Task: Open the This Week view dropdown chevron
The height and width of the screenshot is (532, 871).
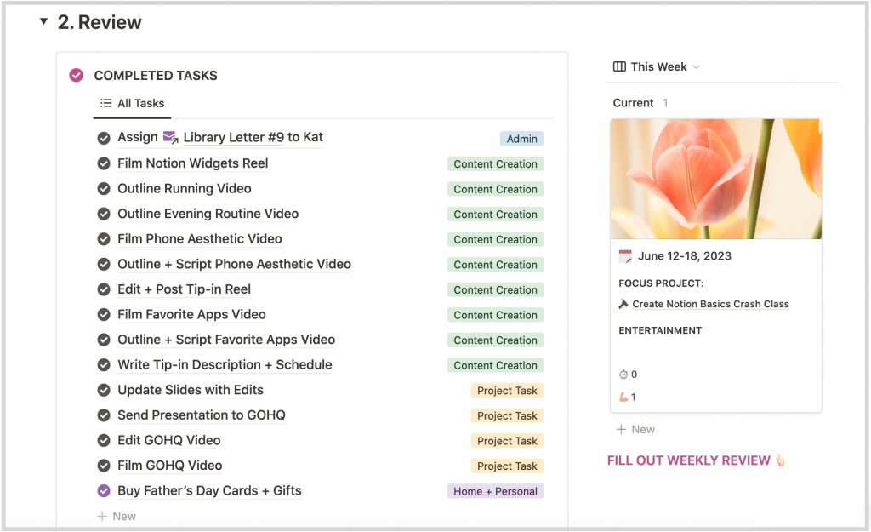Action: click(x=697, y=67)
